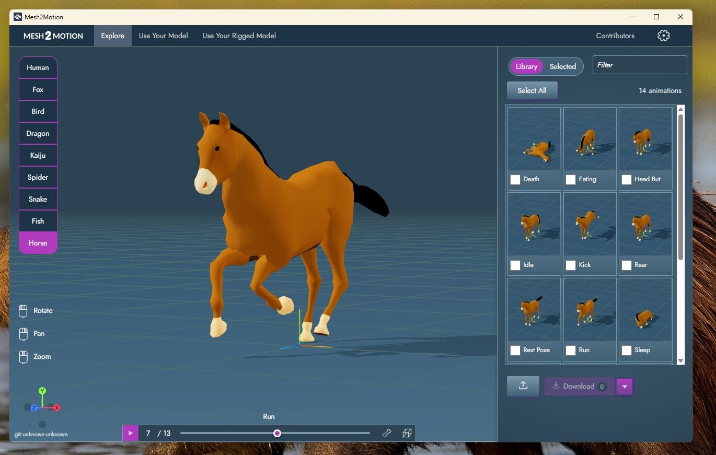Click the Run animation name label
Screen dimensions: 716x455
pyautogui.click(x=269, y=416)
